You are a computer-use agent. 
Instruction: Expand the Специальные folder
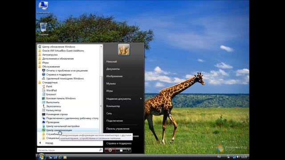pyautogui.click(x=50, y=138)
